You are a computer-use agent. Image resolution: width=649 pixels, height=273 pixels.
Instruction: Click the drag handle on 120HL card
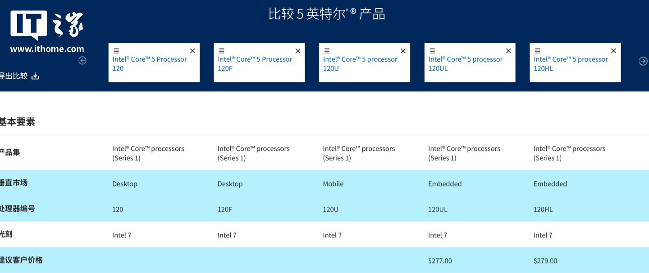(537, 51)
